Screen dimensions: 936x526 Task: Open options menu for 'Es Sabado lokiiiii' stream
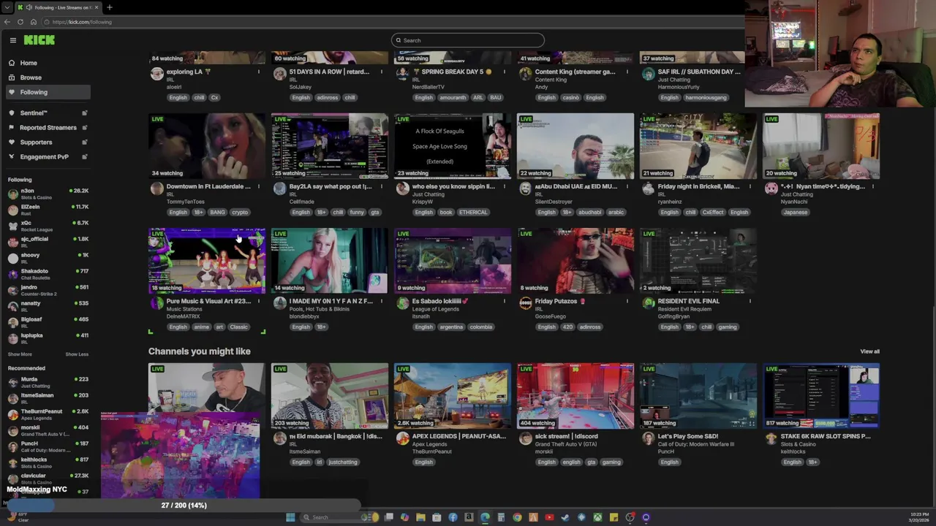(504, 301)
